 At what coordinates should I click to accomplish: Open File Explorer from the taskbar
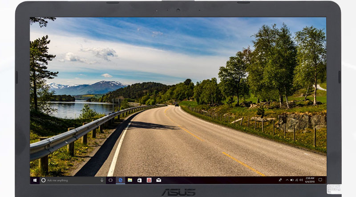[x=130, y=180]
